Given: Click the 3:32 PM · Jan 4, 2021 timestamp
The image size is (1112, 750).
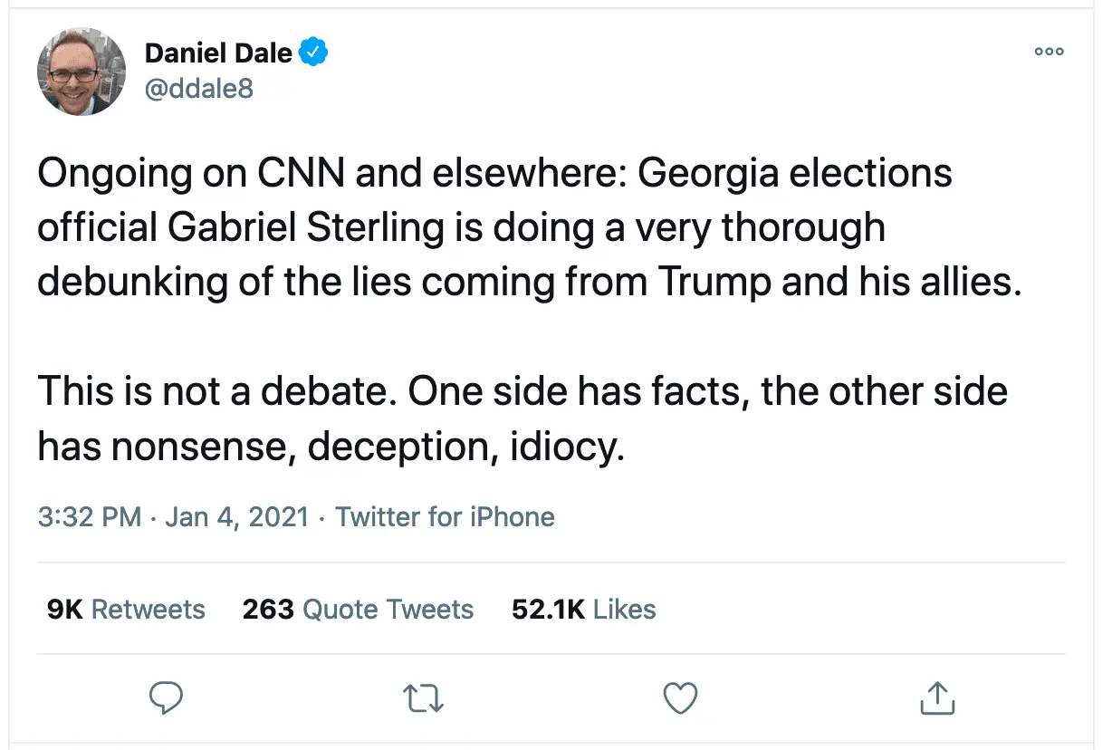Looking at the screenshot, I should click(173, 517).
